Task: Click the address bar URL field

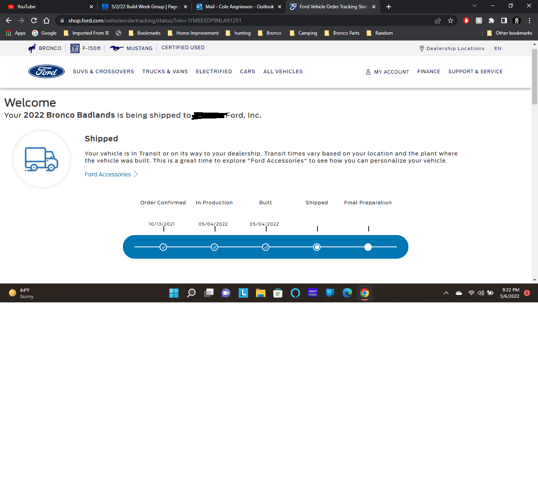Action: pyautogui.click(x=248, y=20)
